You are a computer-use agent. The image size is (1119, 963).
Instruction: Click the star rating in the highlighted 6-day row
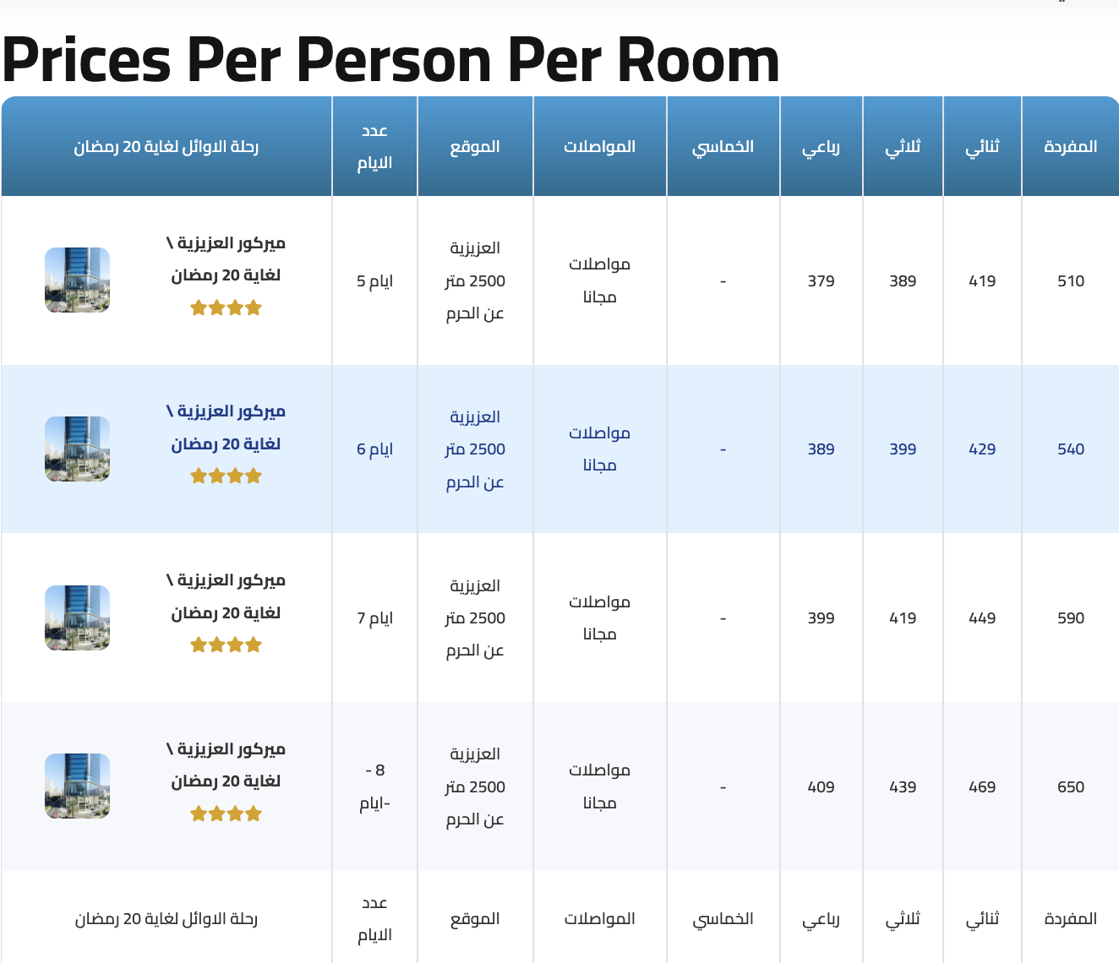click(x=226, y=476)
